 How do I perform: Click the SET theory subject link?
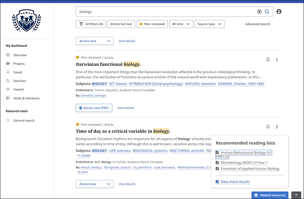[x=118, y=84]
